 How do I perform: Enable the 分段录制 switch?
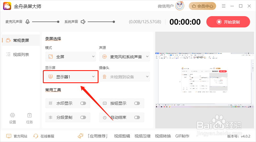coord(83,117)
